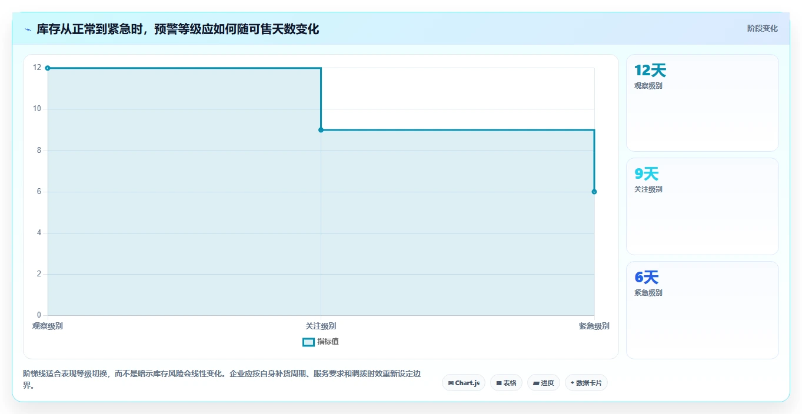Click the 12天 value in observation card
The height and width of the screenshot is (414, 802).
(x=650, y=71)
